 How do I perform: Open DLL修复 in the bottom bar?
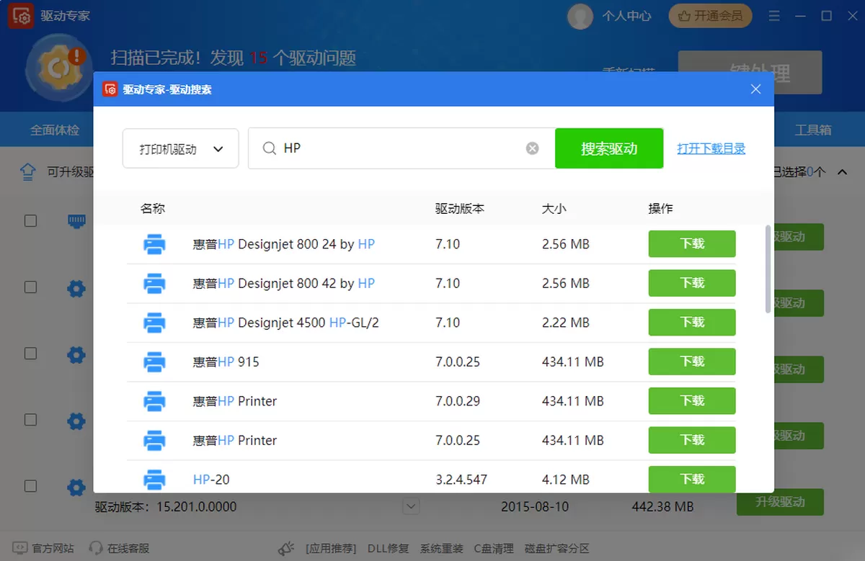click(388, 548)
